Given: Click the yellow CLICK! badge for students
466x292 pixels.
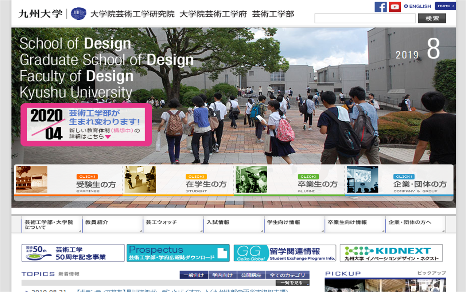Looking at the screenshot, I should 196,177.
